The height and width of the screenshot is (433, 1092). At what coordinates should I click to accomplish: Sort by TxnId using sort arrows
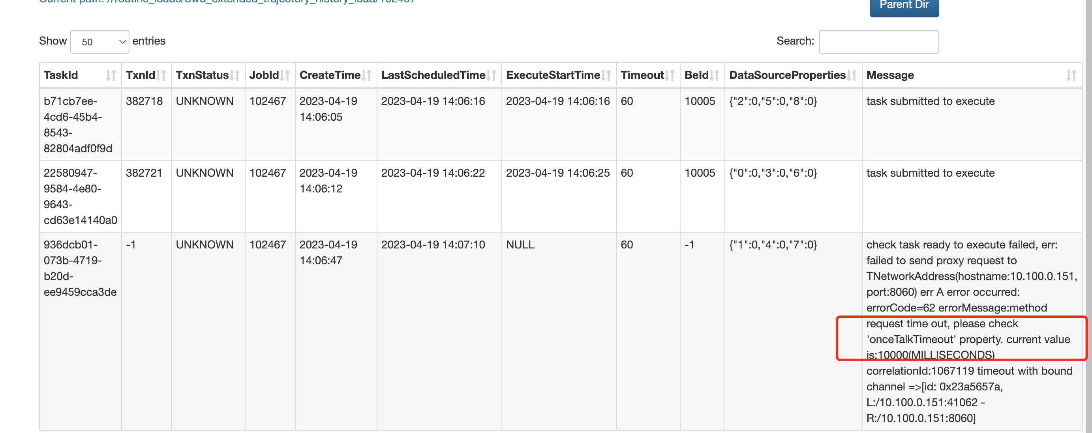[161, 75]
